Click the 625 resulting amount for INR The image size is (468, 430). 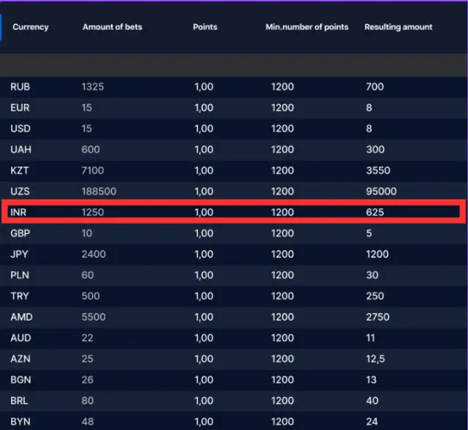(x=374, y=213)
